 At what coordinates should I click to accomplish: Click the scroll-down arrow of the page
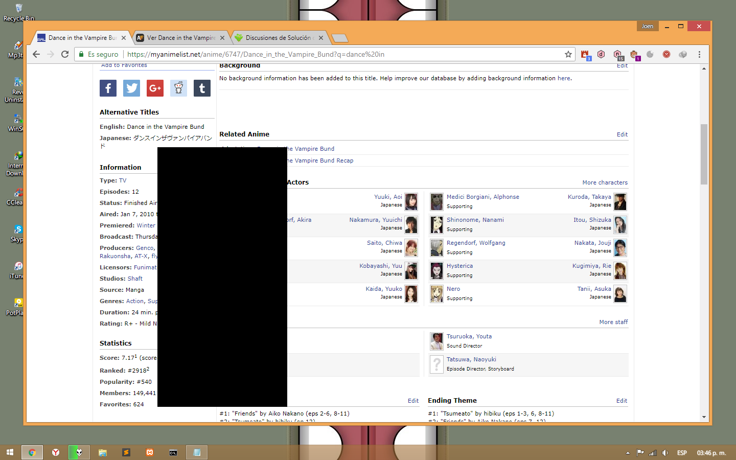704,417
